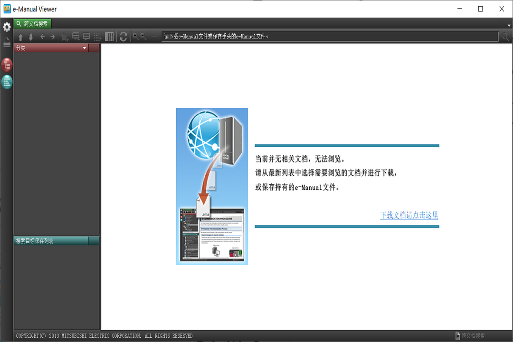Click the printer icon in left sidebar
Screen dimensions: 513x342
[7, 42]
